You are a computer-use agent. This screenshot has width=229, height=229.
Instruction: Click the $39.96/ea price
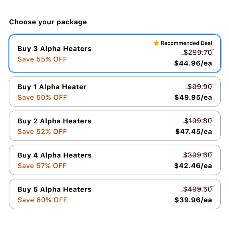(193, 200)
